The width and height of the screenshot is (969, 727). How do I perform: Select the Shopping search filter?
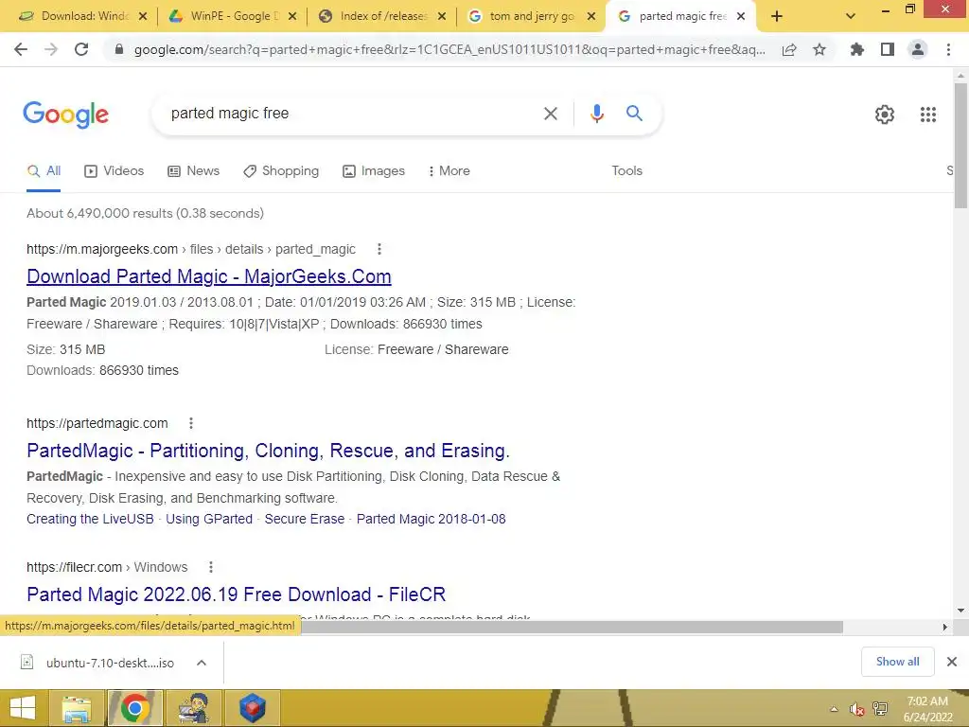[281, 171]
